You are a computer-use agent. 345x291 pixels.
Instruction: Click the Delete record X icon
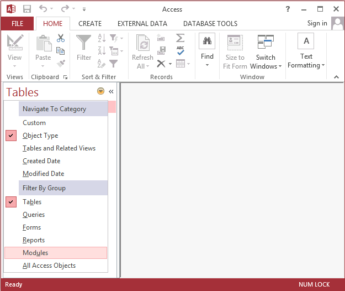(161, 64)
